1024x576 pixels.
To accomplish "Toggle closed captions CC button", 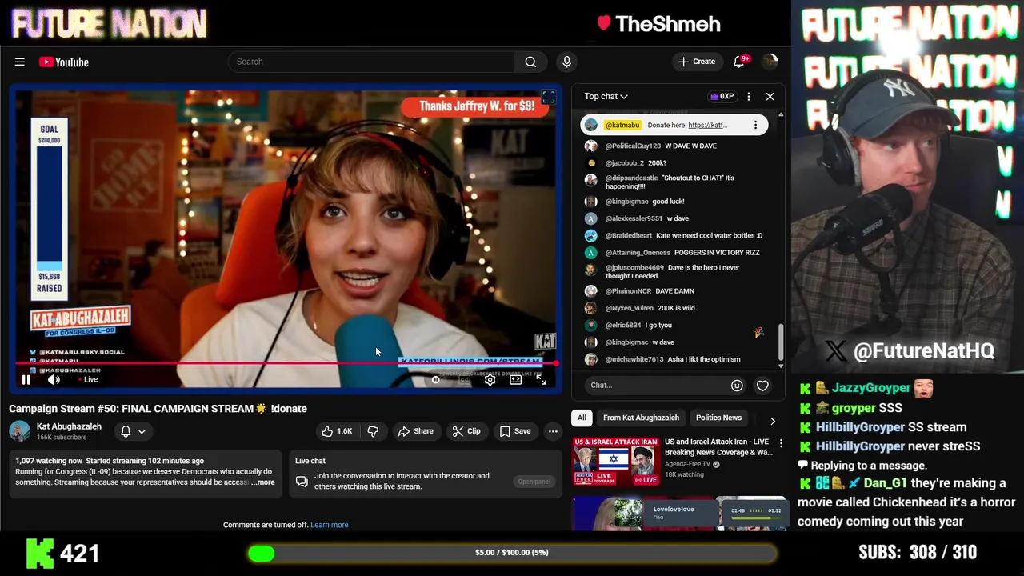I will 464,380.
